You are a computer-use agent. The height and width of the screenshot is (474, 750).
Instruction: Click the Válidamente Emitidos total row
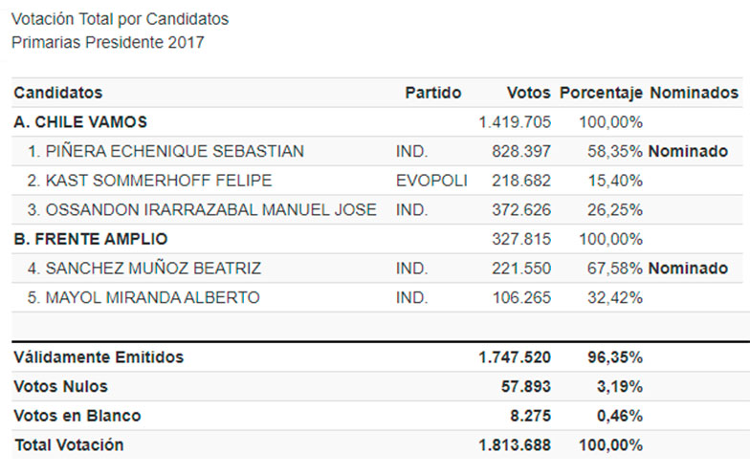[99, 357]
